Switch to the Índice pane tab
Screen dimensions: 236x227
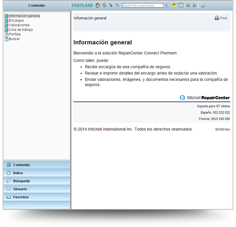tap(37, 173)
